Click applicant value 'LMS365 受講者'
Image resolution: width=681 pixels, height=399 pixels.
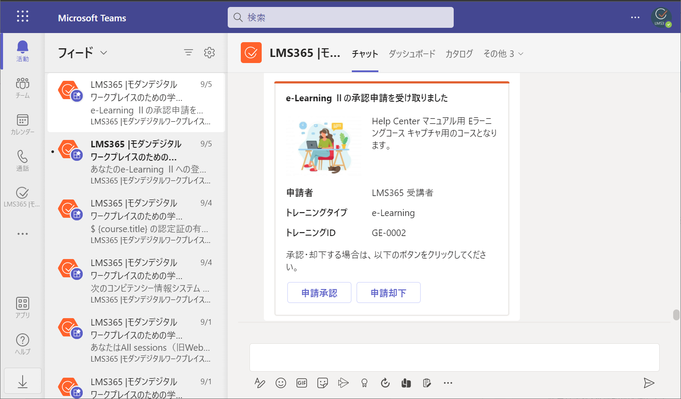point(402,193)
